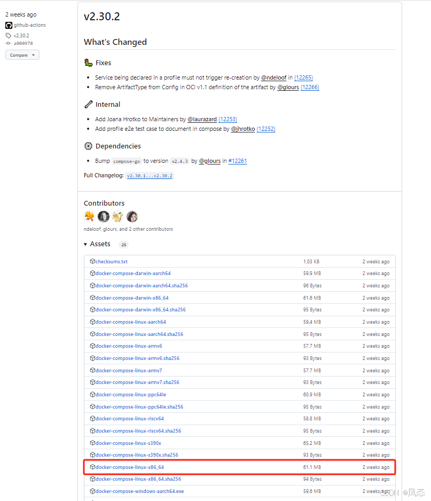Viewport: 431px width, 501px height.
Task: Download docker-compose-linux-armv7.sha256
Action: (x=137, y=382)
